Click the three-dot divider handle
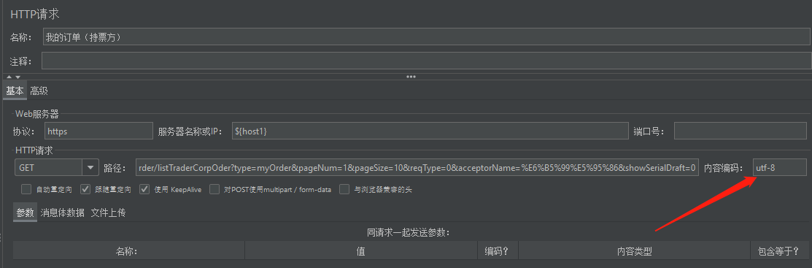 [x=411, y=76]
